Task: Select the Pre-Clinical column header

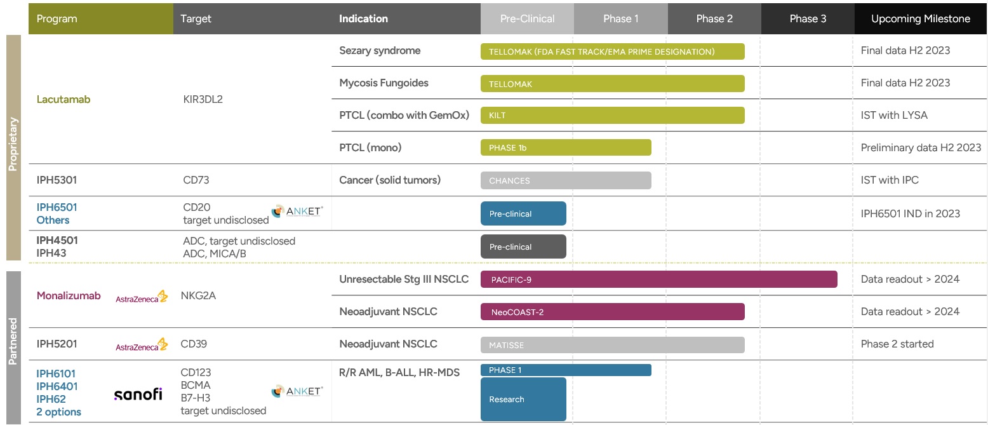Action: click(527, 18)
